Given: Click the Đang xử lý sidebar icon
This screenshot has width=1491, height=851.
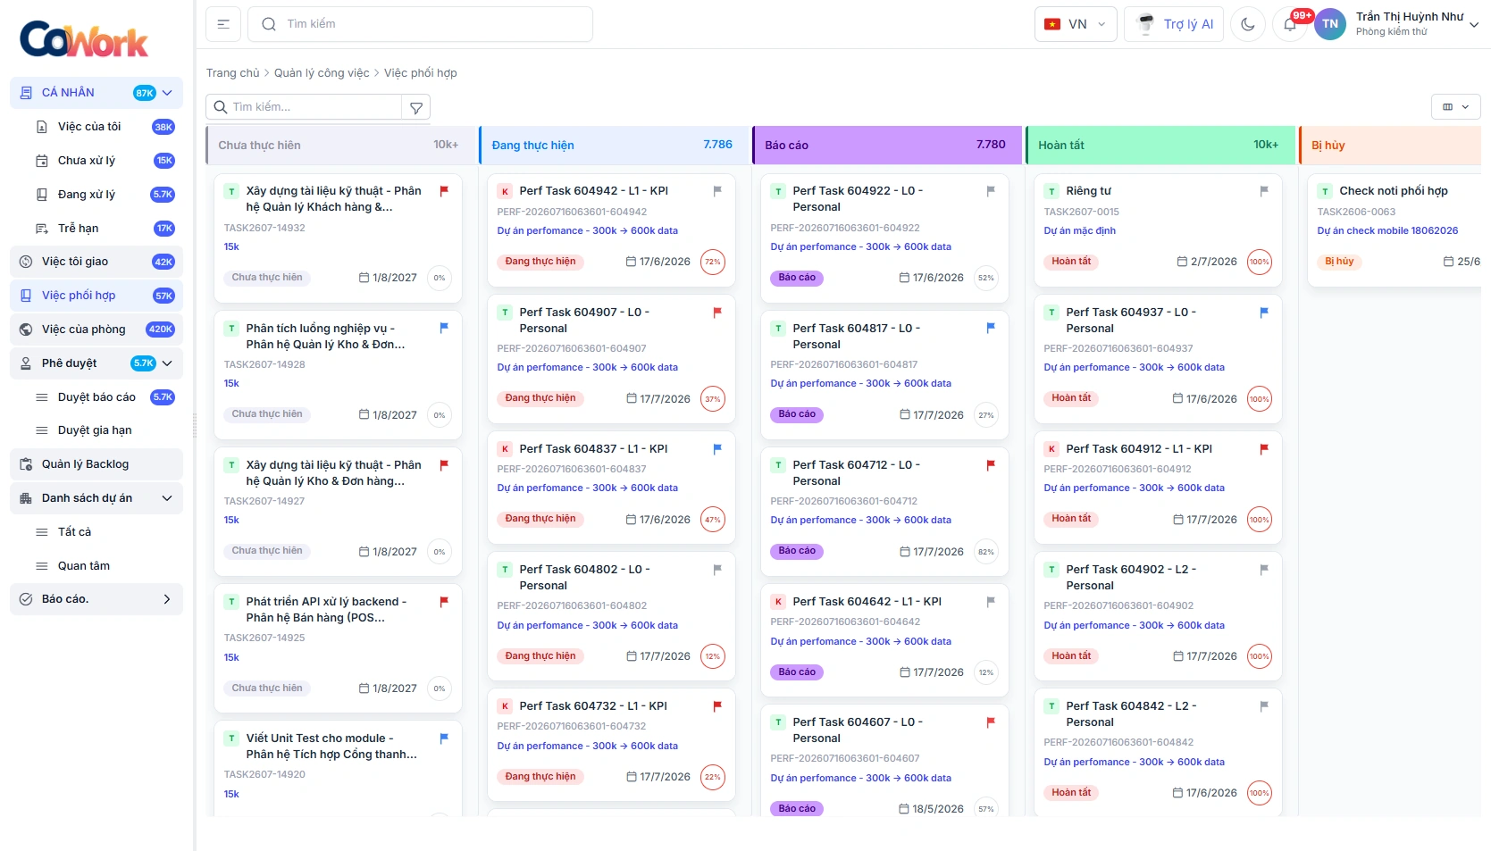Looking at the screenshot, I should point(41,195).
